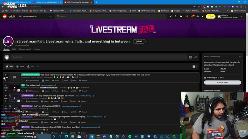Open 'Bjorn cries after getting a PC' post
Screen dimensions: 248x139
click(x=55, y=127)
